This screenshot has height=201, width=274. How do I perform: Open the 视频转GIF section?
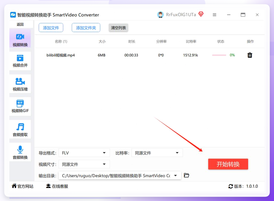[x=20, y=106]
